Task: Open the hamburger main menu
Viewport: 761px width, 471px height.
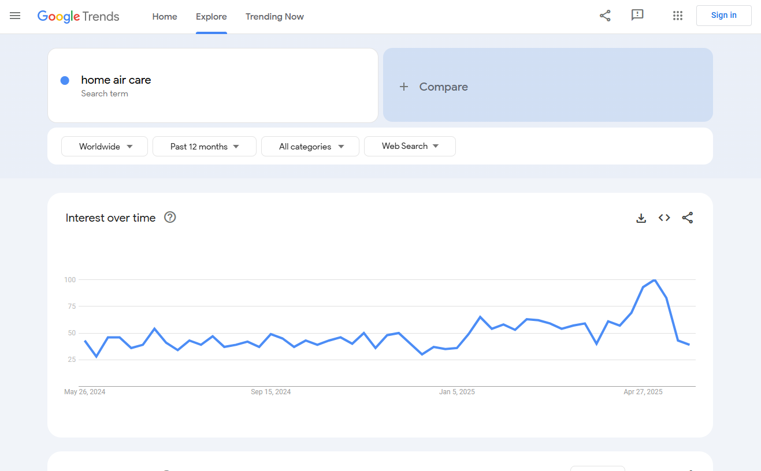Action: pyautogui.click(x=15, y=16)
